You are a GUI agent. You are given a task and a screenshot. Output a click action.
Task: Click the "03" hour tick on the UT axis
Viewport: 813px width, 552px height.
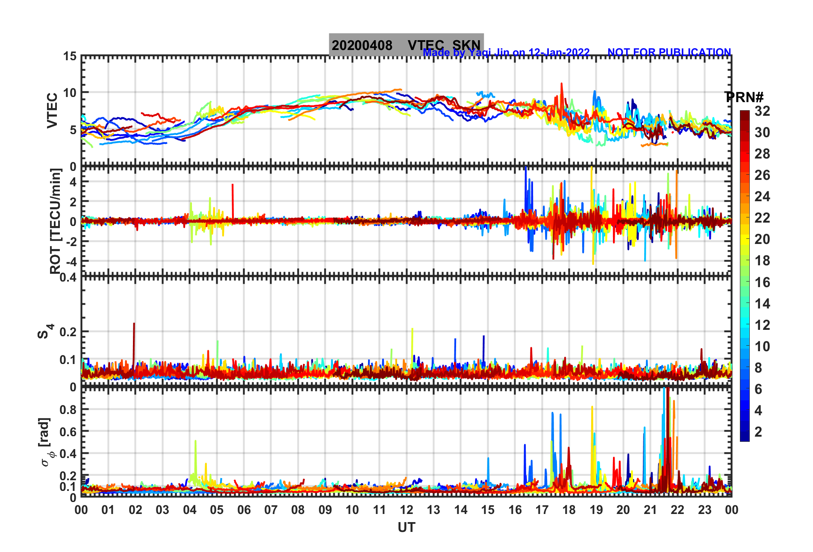pyautogui.click(x=162, y=510)
